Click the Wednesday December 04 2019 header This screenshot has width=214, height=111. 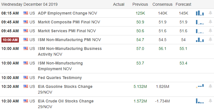pos(29,4)
